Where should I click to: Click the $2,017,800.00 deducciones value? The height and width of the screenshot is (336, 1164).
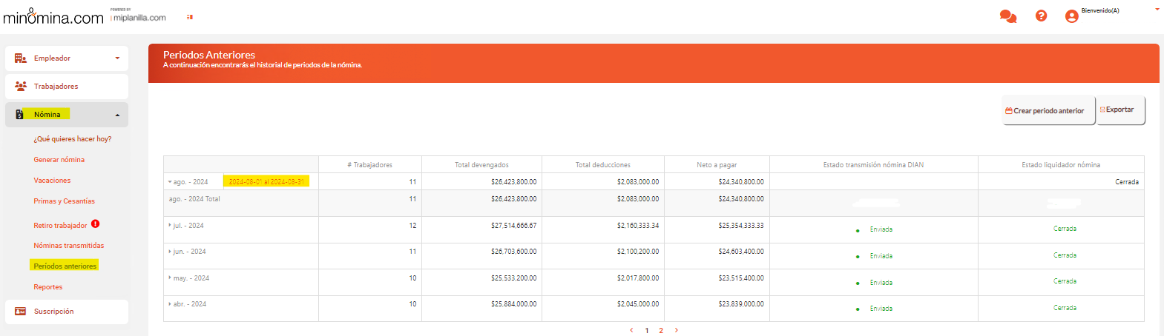(x=637, y=278)
